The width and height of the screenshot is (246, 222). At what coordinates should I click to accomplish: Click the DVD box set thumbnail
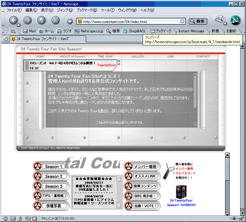pos(181,192)
